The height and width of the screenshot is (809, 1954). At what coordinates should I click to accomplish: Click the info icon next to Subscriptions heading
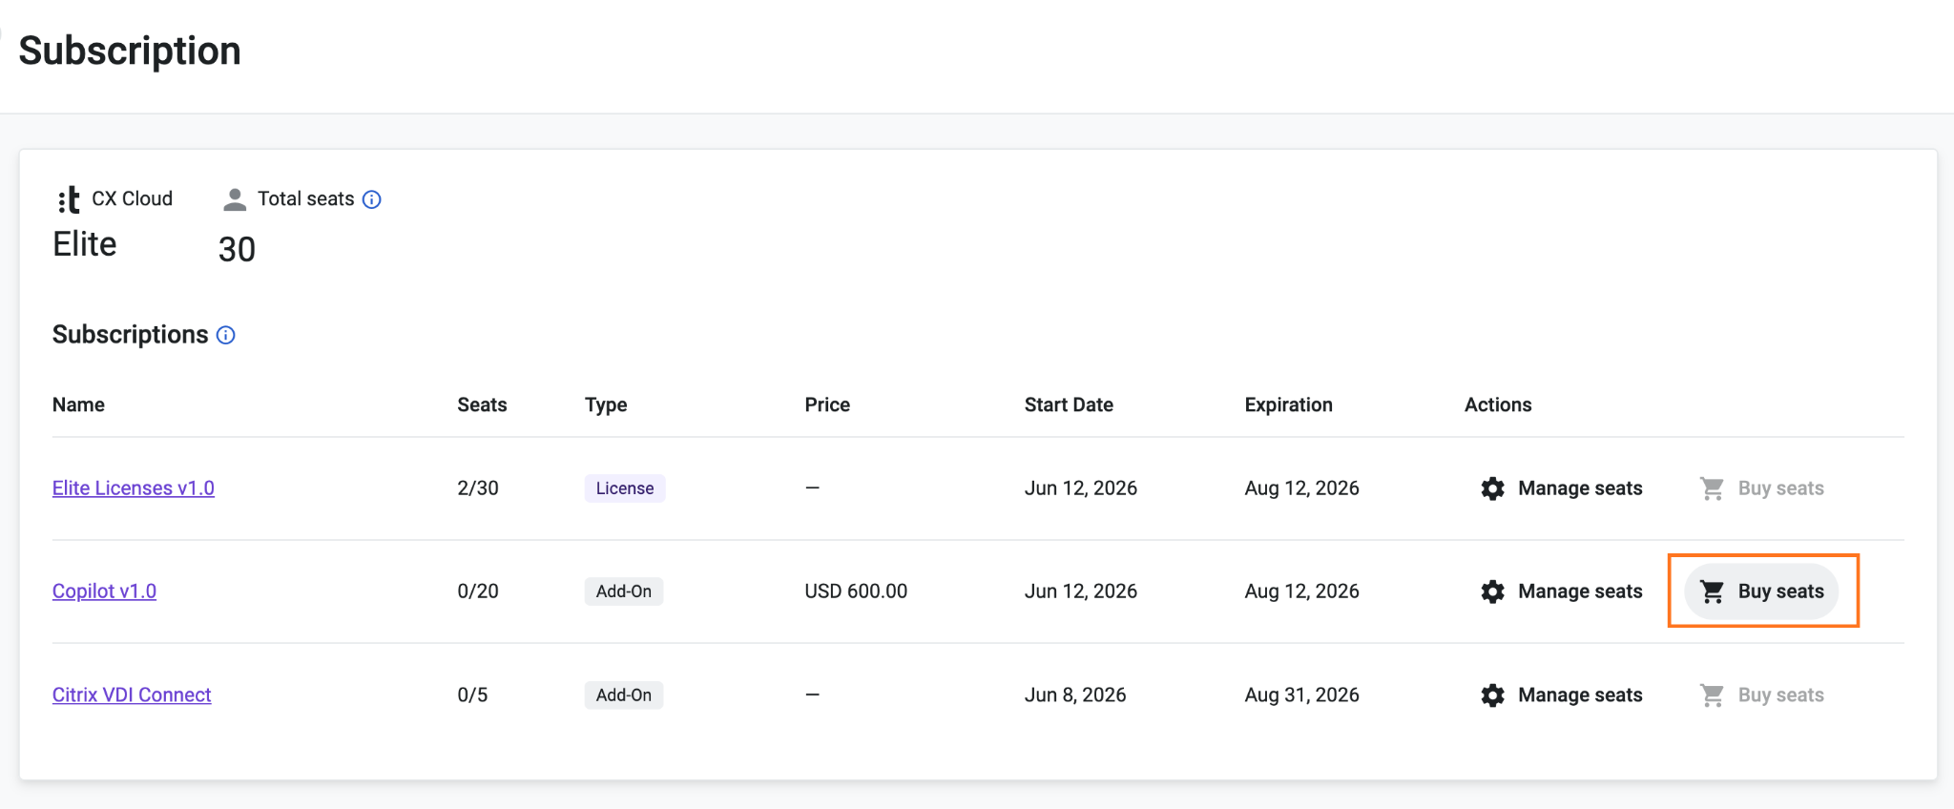[226, 335]
